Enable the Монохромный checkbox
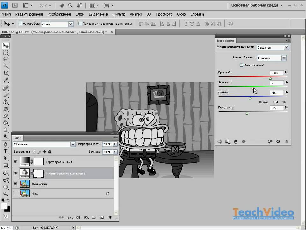Image resolution: width=306 pixels, height=230 pixels. (241, 65)
